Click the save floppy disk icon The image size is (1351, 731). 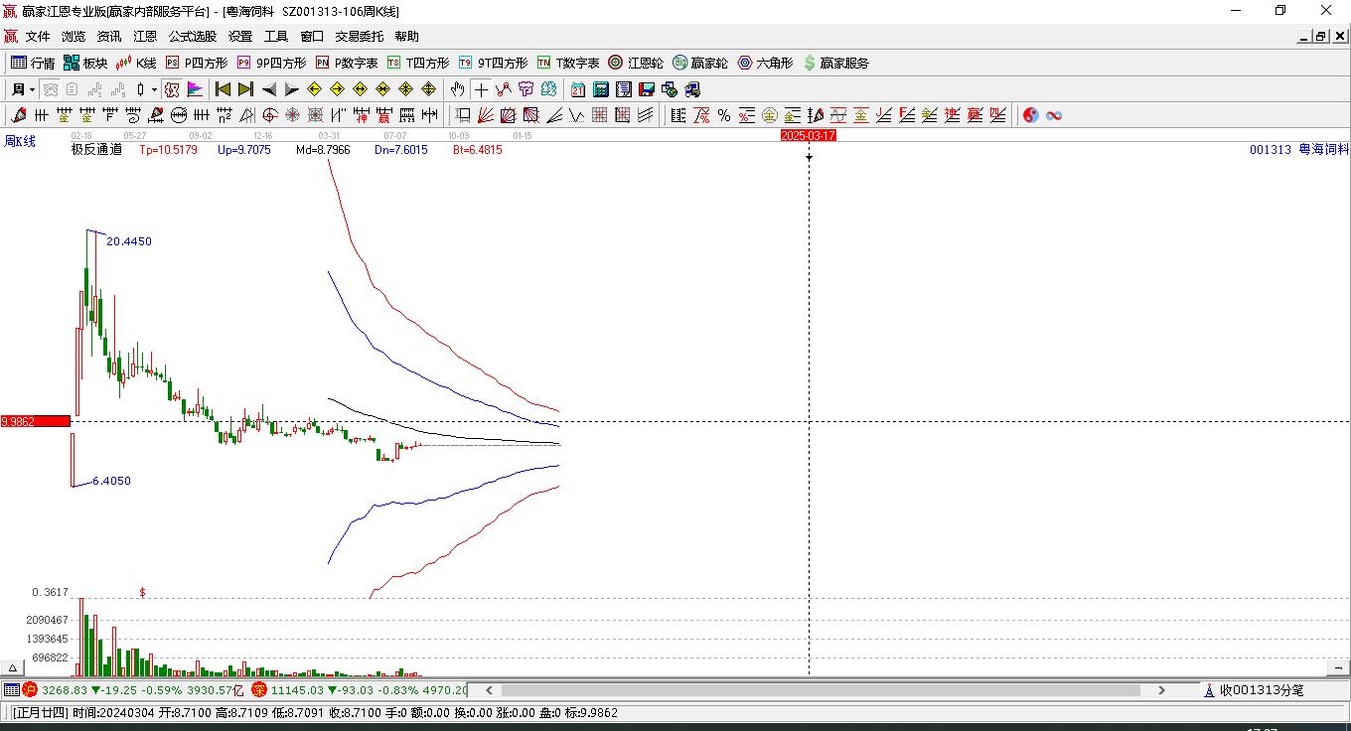click(647, 89)
